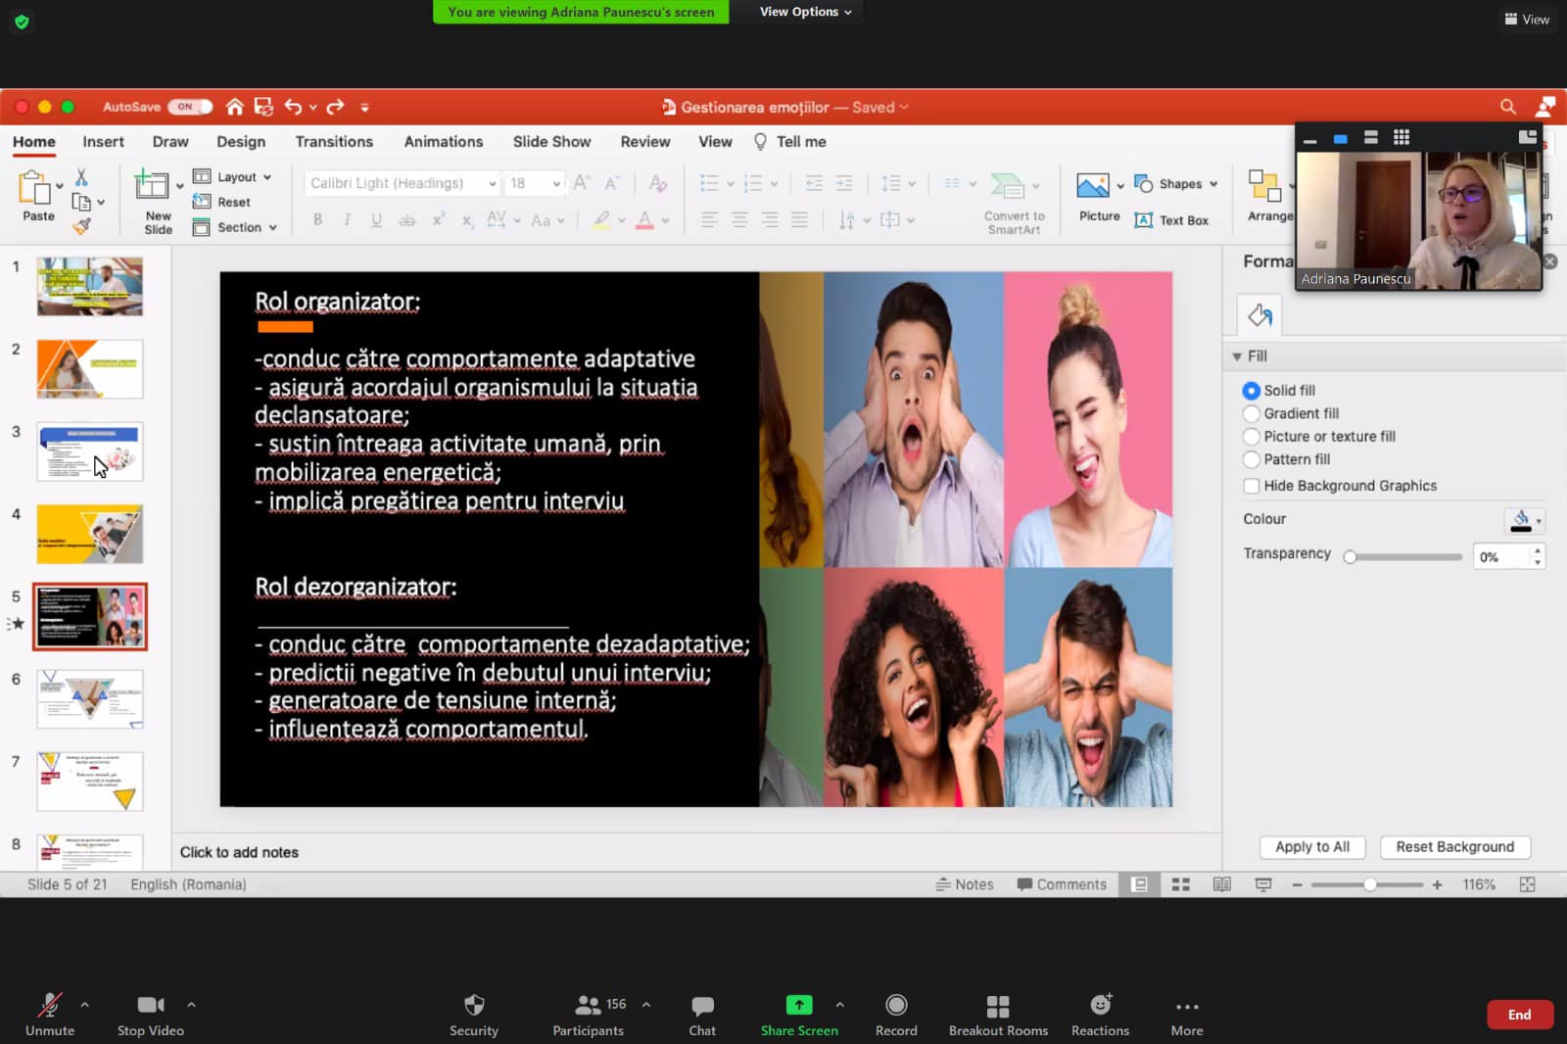This screenshot has height=1044, width=1567.
Task: Switch to Reading view
Action: click(1222, 884)
